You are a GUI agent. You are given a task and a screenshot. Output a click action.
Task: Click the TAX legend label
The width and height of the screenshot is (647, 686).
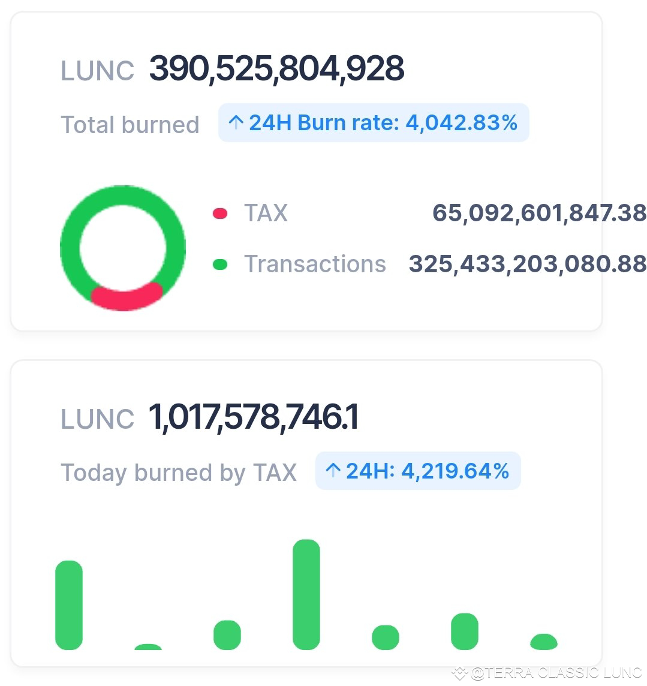[266, 213]
